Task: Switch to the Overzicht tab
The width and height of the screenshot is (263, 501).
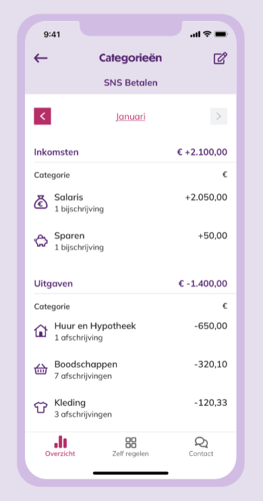Action: click(60, 446)
